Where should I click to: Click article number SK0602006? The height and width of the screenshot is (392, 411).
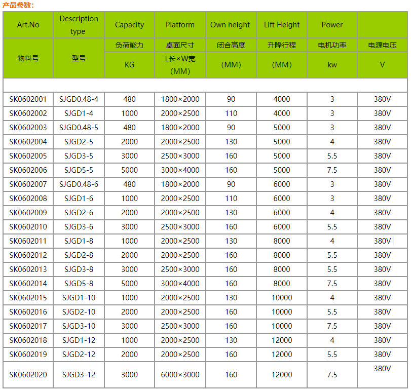[x=28, y=170]
